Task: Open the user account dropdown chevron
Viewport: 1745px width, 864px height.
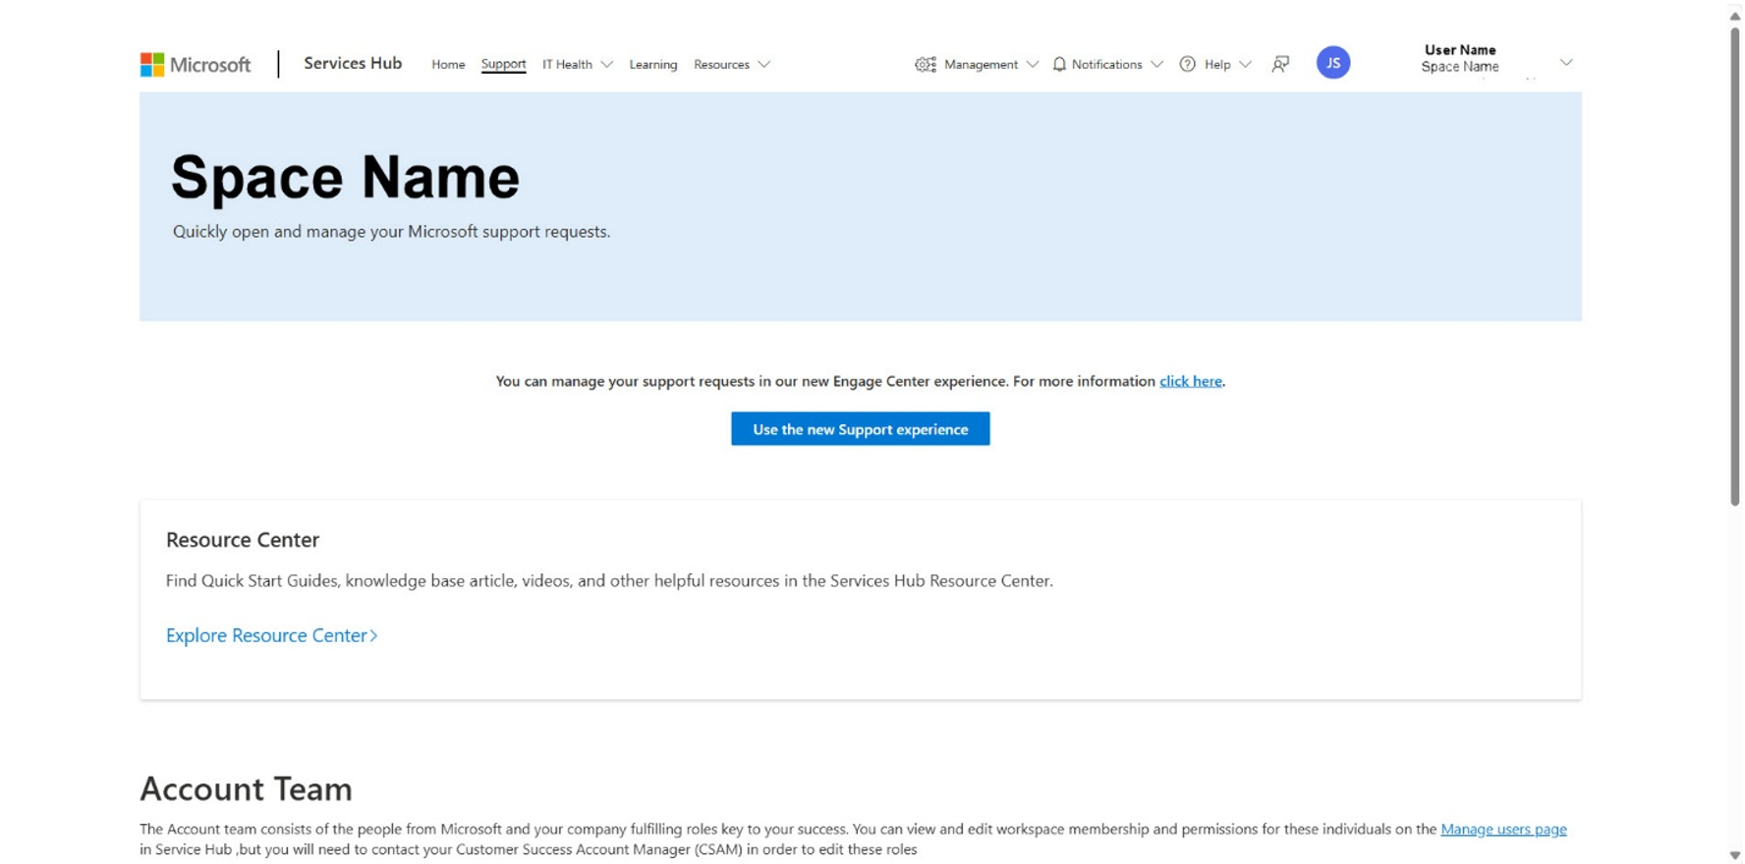Action: coord(1566,63)
